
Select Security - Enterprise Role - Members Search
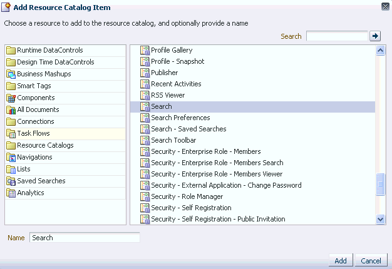click(x=252, y=163)
